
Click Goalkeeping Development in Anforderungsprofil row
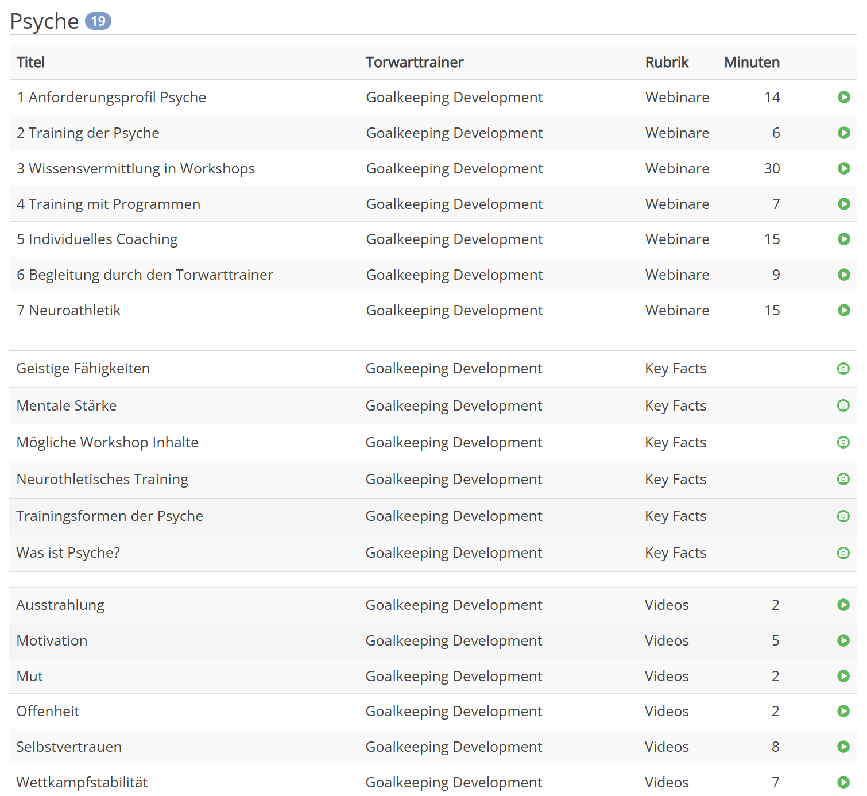[x=454, y=97]
